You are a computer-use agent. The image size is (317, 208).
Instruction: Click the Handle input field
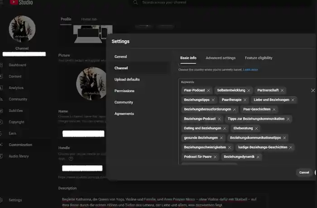(82, 168)
